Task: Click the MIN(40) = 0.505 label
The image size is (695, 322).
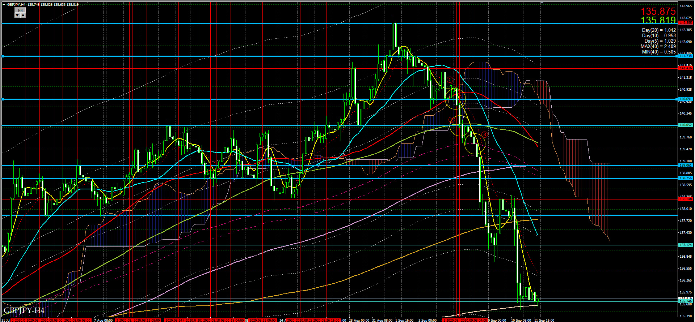Action: pos(658,52)
